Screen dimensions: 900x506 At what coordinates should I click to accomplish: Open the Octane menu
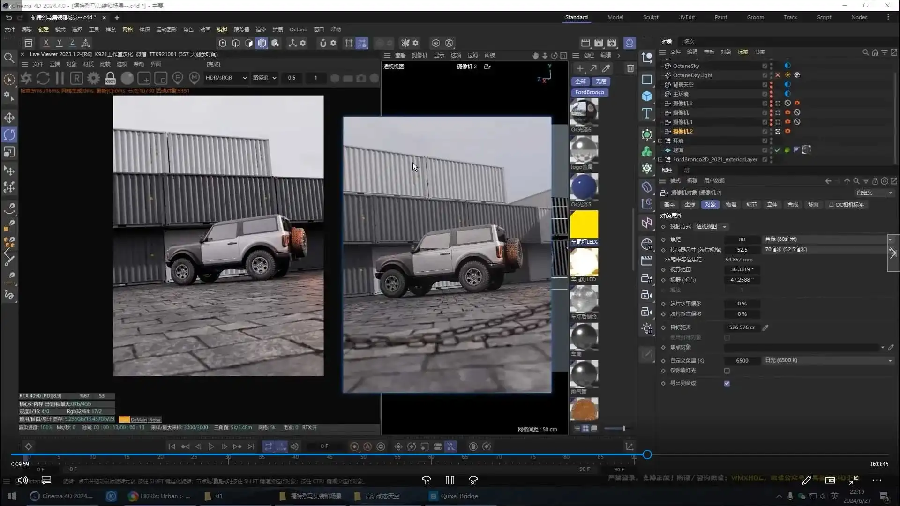[298, 29]
